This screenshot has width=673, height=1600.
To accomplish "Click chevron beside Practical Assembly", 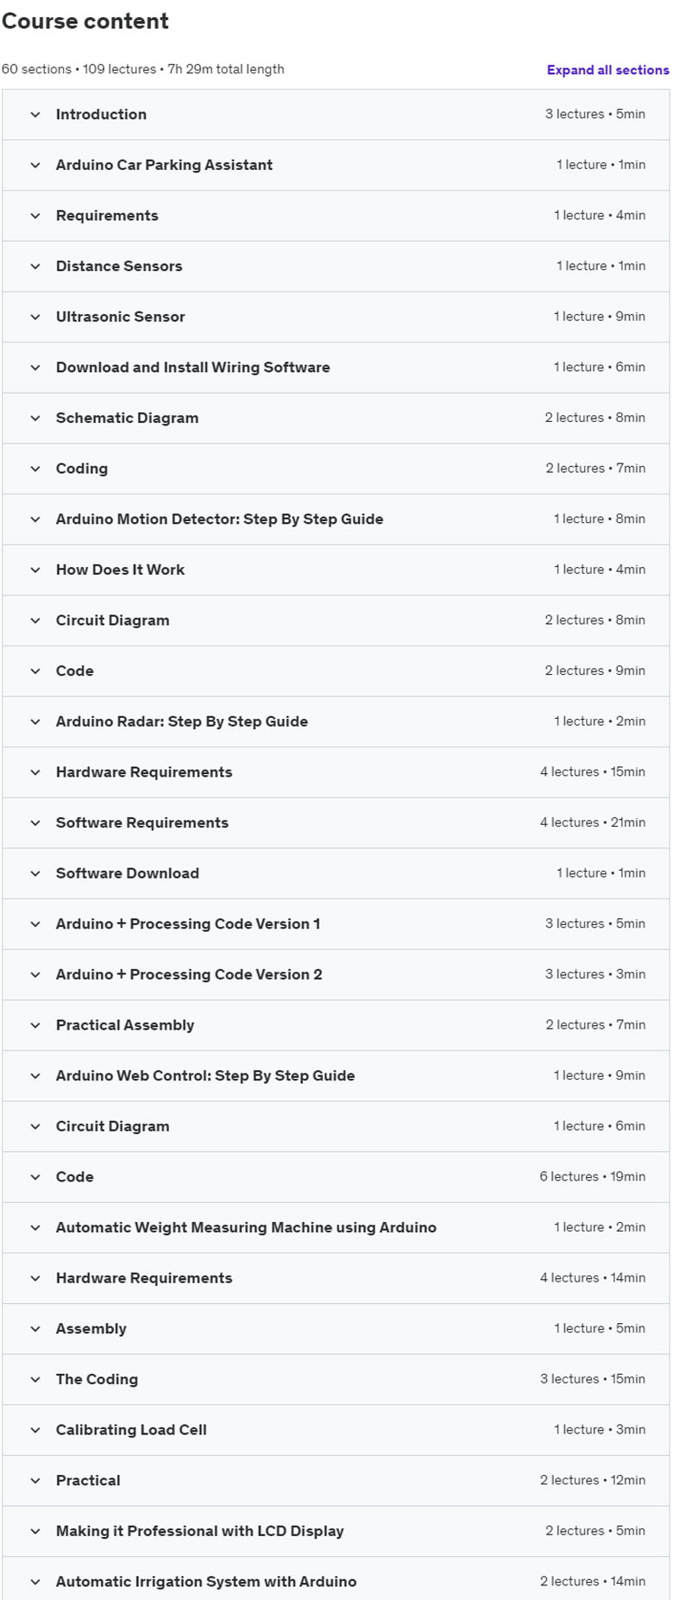I will pyautogui.click(x=35, y=1025).
